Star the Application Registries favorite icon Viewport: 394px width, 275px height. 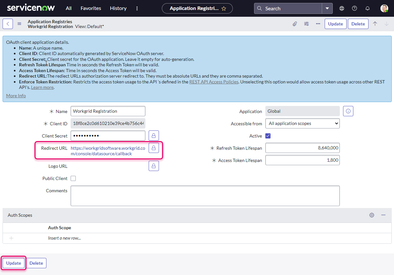224,9
